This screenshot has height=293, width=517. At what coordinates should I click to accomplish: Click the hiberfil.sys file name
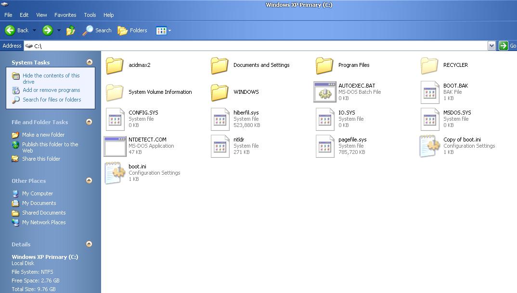point(246,113)
